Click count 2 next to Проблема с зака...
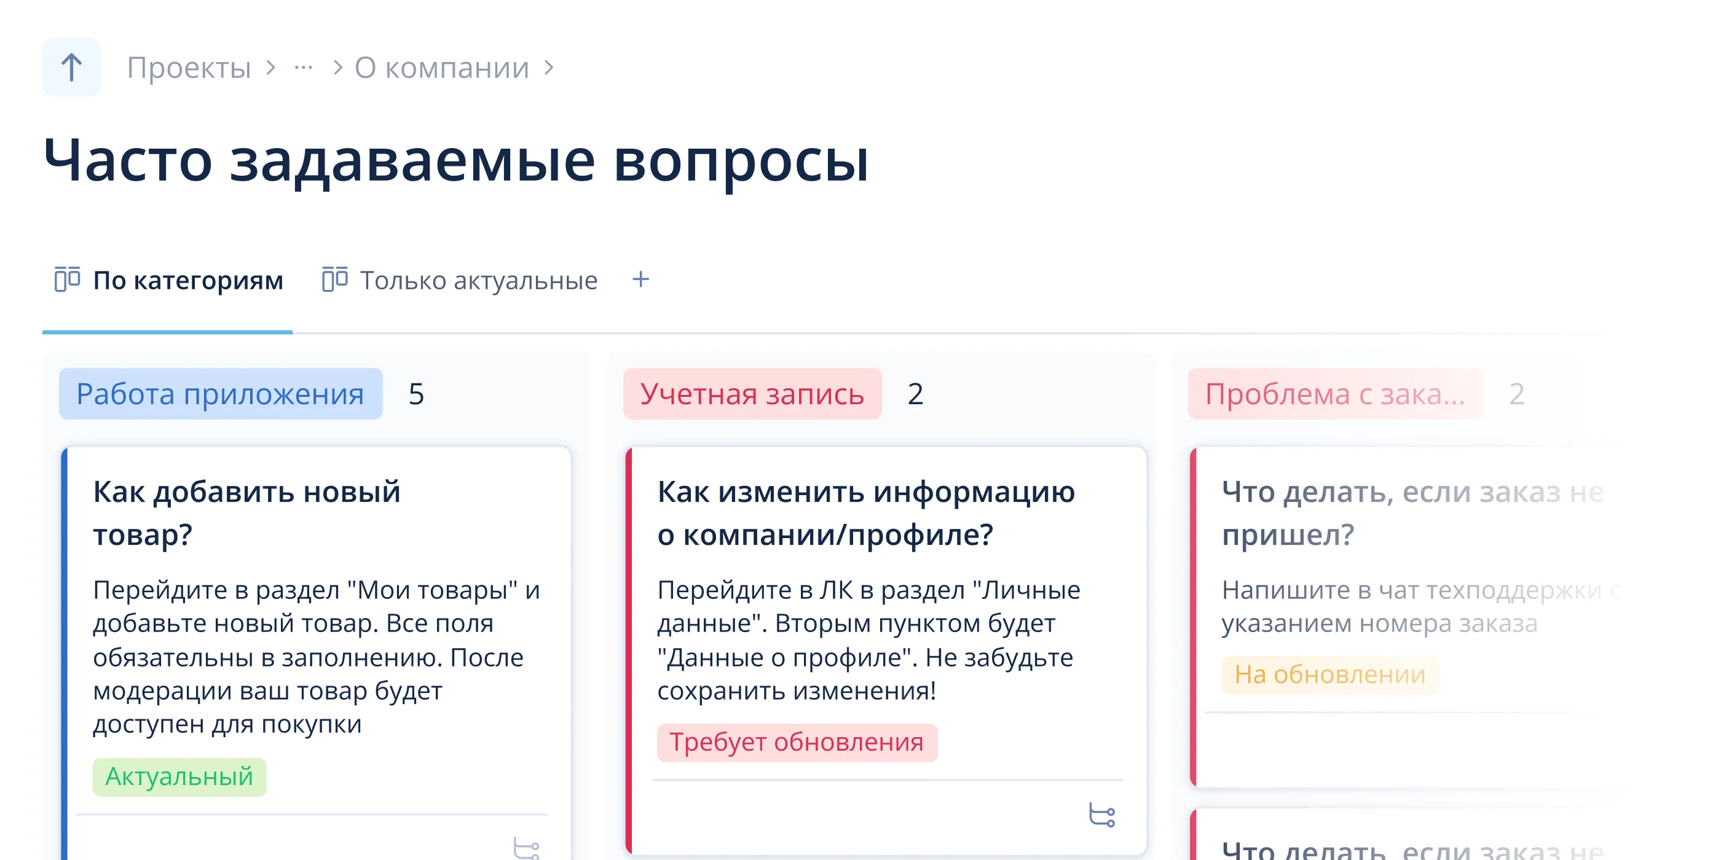Viewport: 1721px width, 860px height. click(x=1516, y=394)
